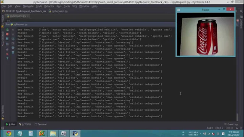
Task: Switch to the TODO tool window tab
Action: pyautogui.click(x=25, y=124)
